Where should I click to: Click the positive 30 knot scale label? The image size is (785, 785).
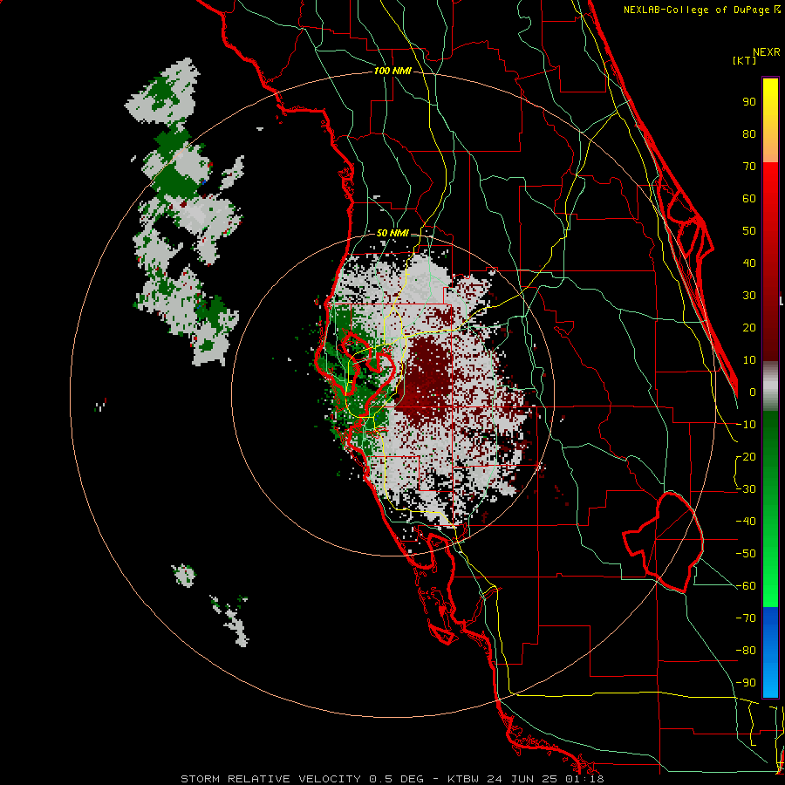(749, 296)
